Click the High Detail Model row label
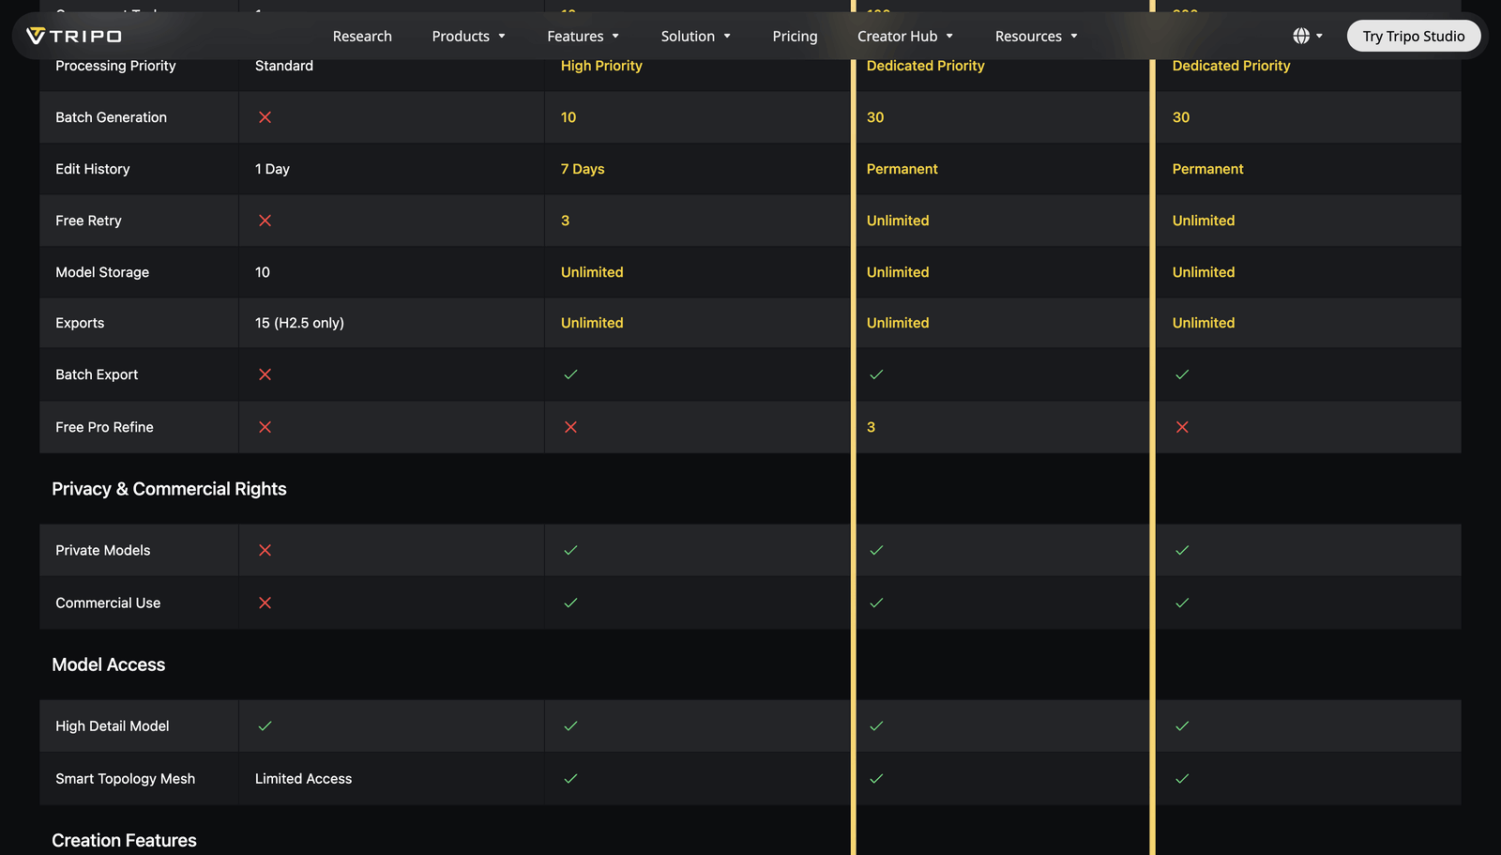1501x855 pixels. point(113,725)
